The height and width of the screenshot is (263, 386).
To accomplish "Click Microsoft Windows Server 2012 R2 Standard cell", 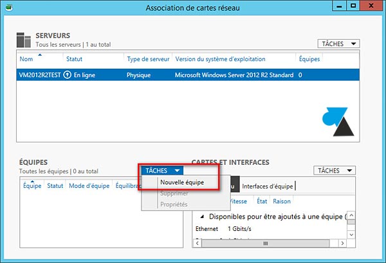I will point(234,75).
